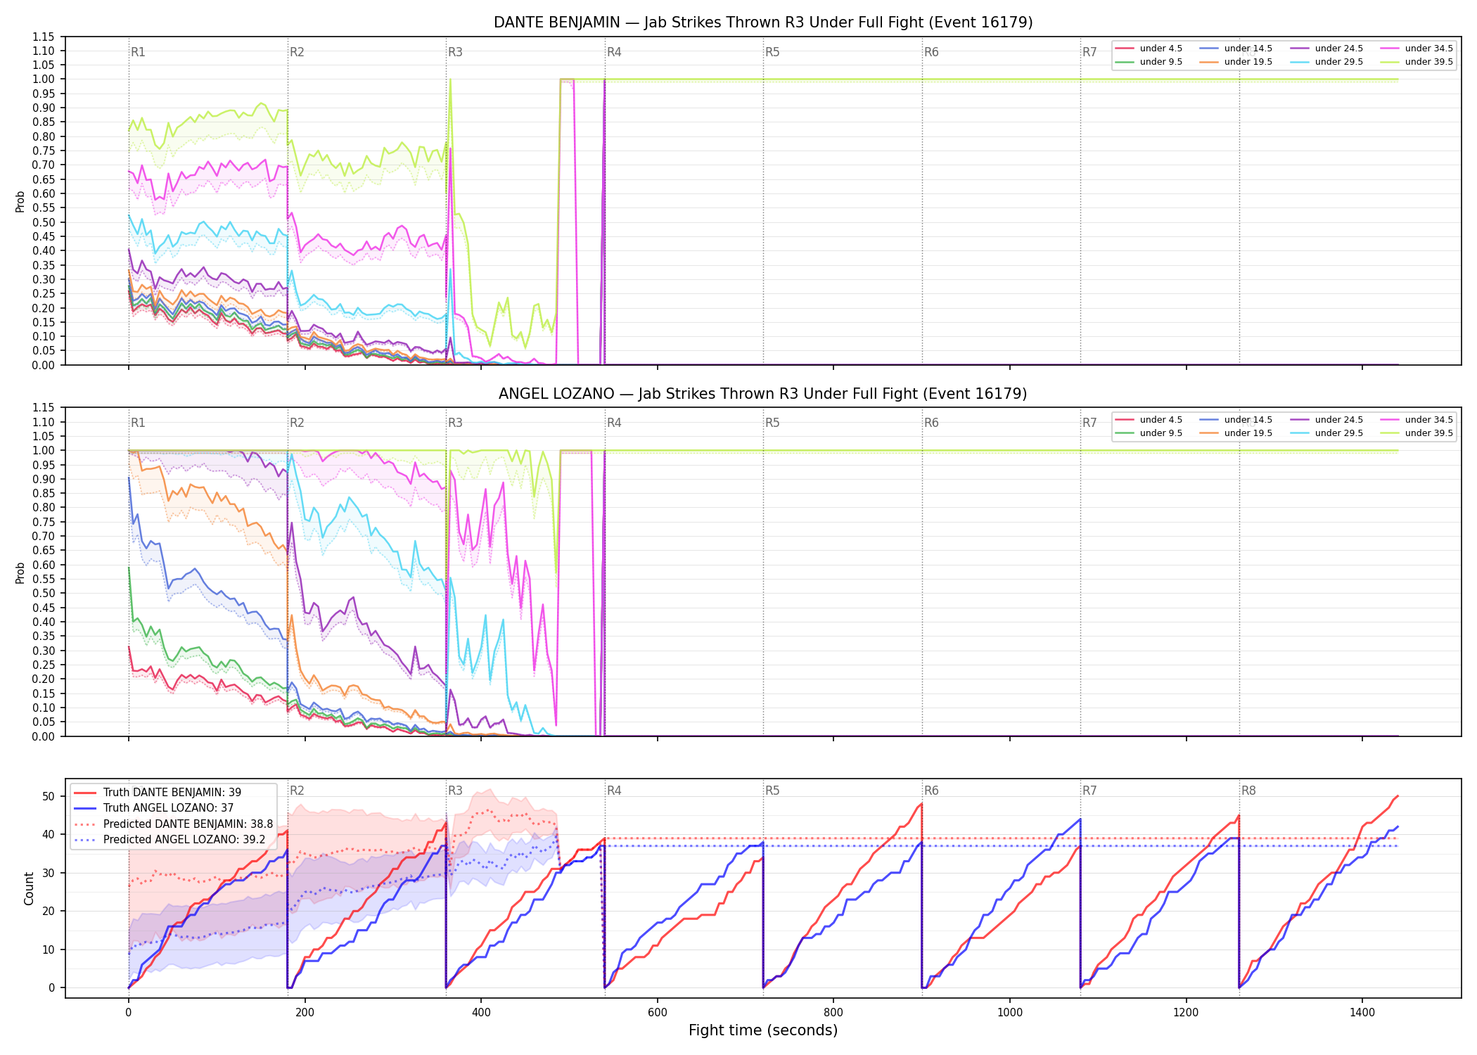1477x1055 pixels.
Task: Select 'under 14.5' in the ANGEL LOZANO chart legend
Action: coord(1236,420)
